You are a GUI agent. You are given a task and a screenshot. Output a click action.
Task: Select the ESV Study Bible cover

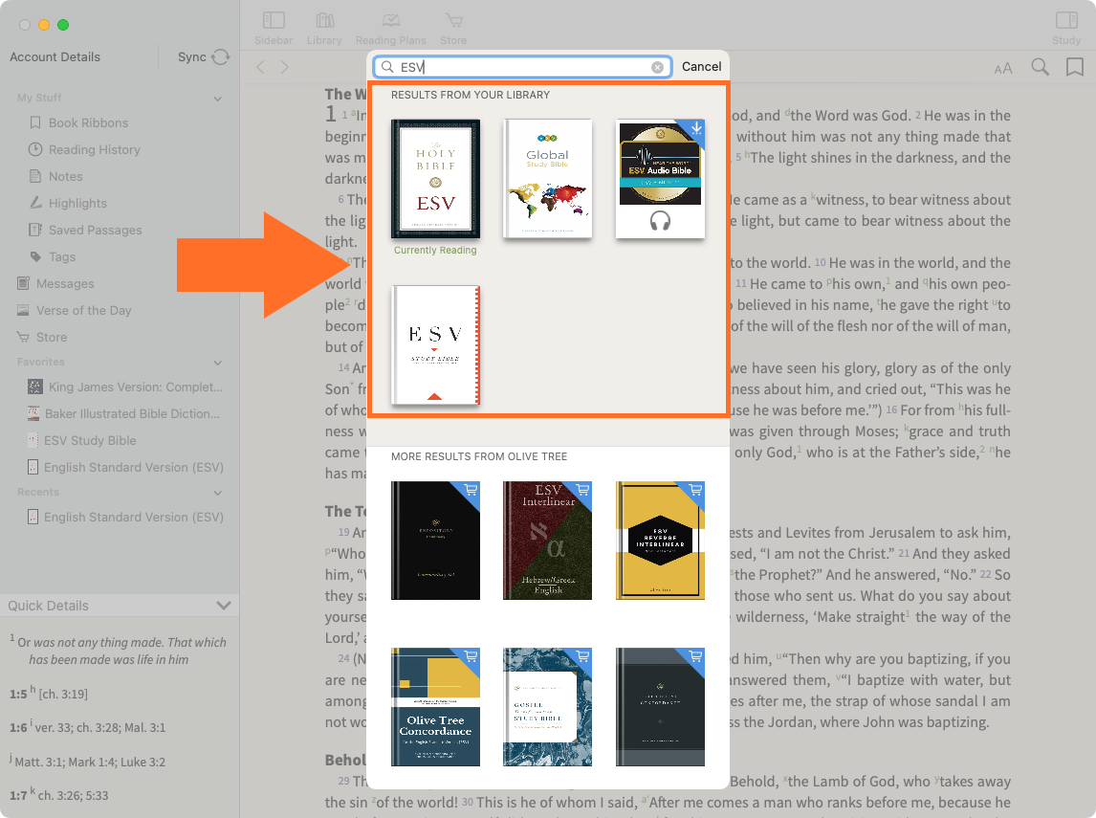point(435,344)
